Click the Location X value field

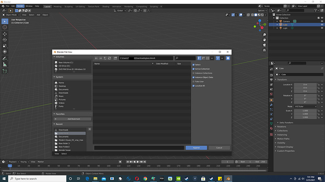coord(305,84)
